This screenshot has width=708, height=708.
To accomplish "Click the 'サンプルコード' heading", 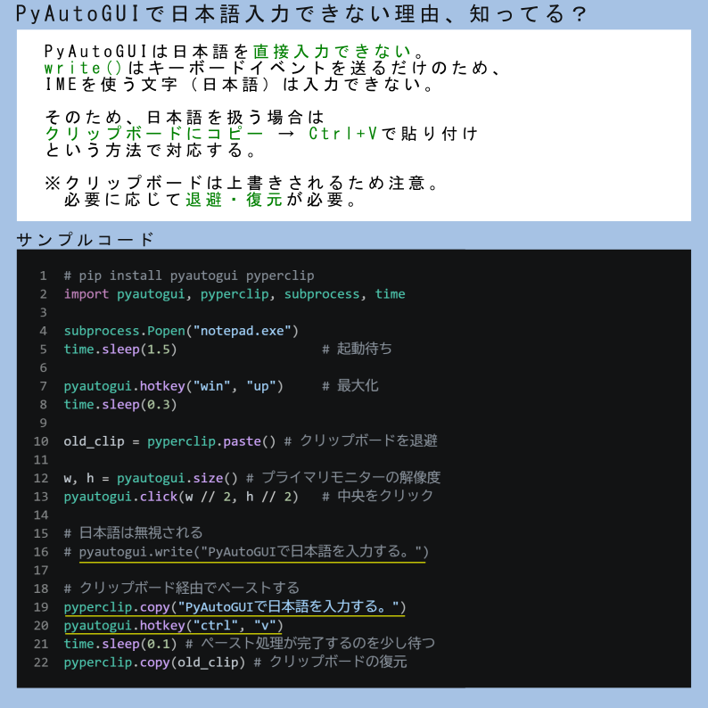I will (x=86, y=239).
